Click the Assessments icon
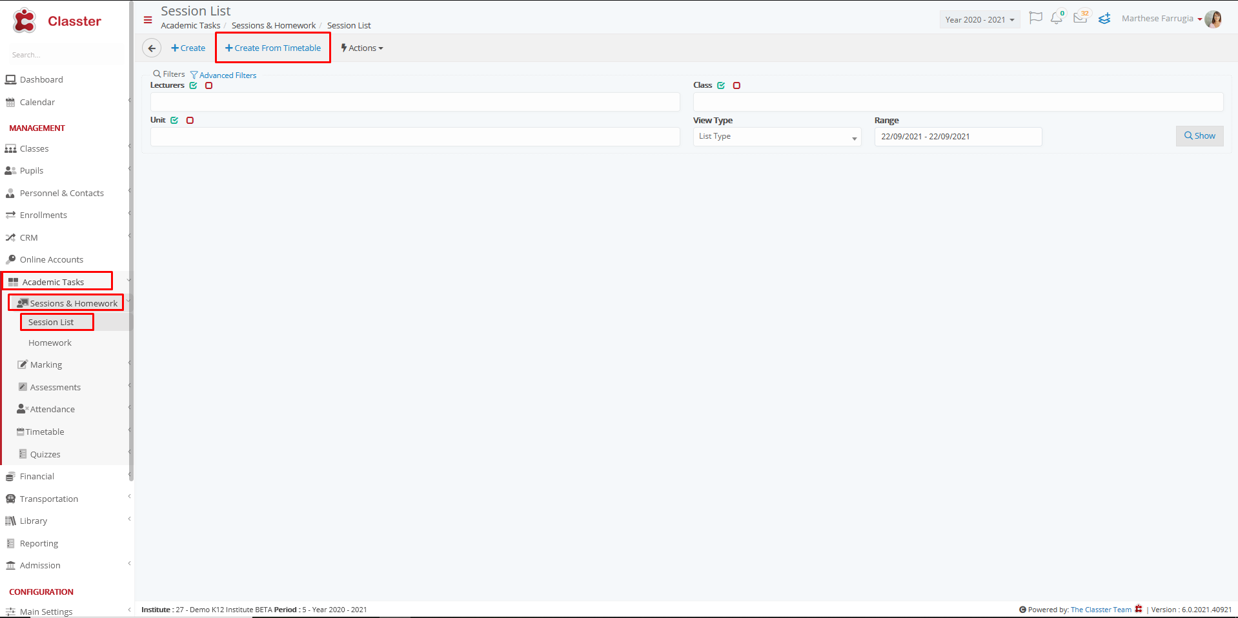Screen dimensions: 1238x618 (x=23, y=387)
